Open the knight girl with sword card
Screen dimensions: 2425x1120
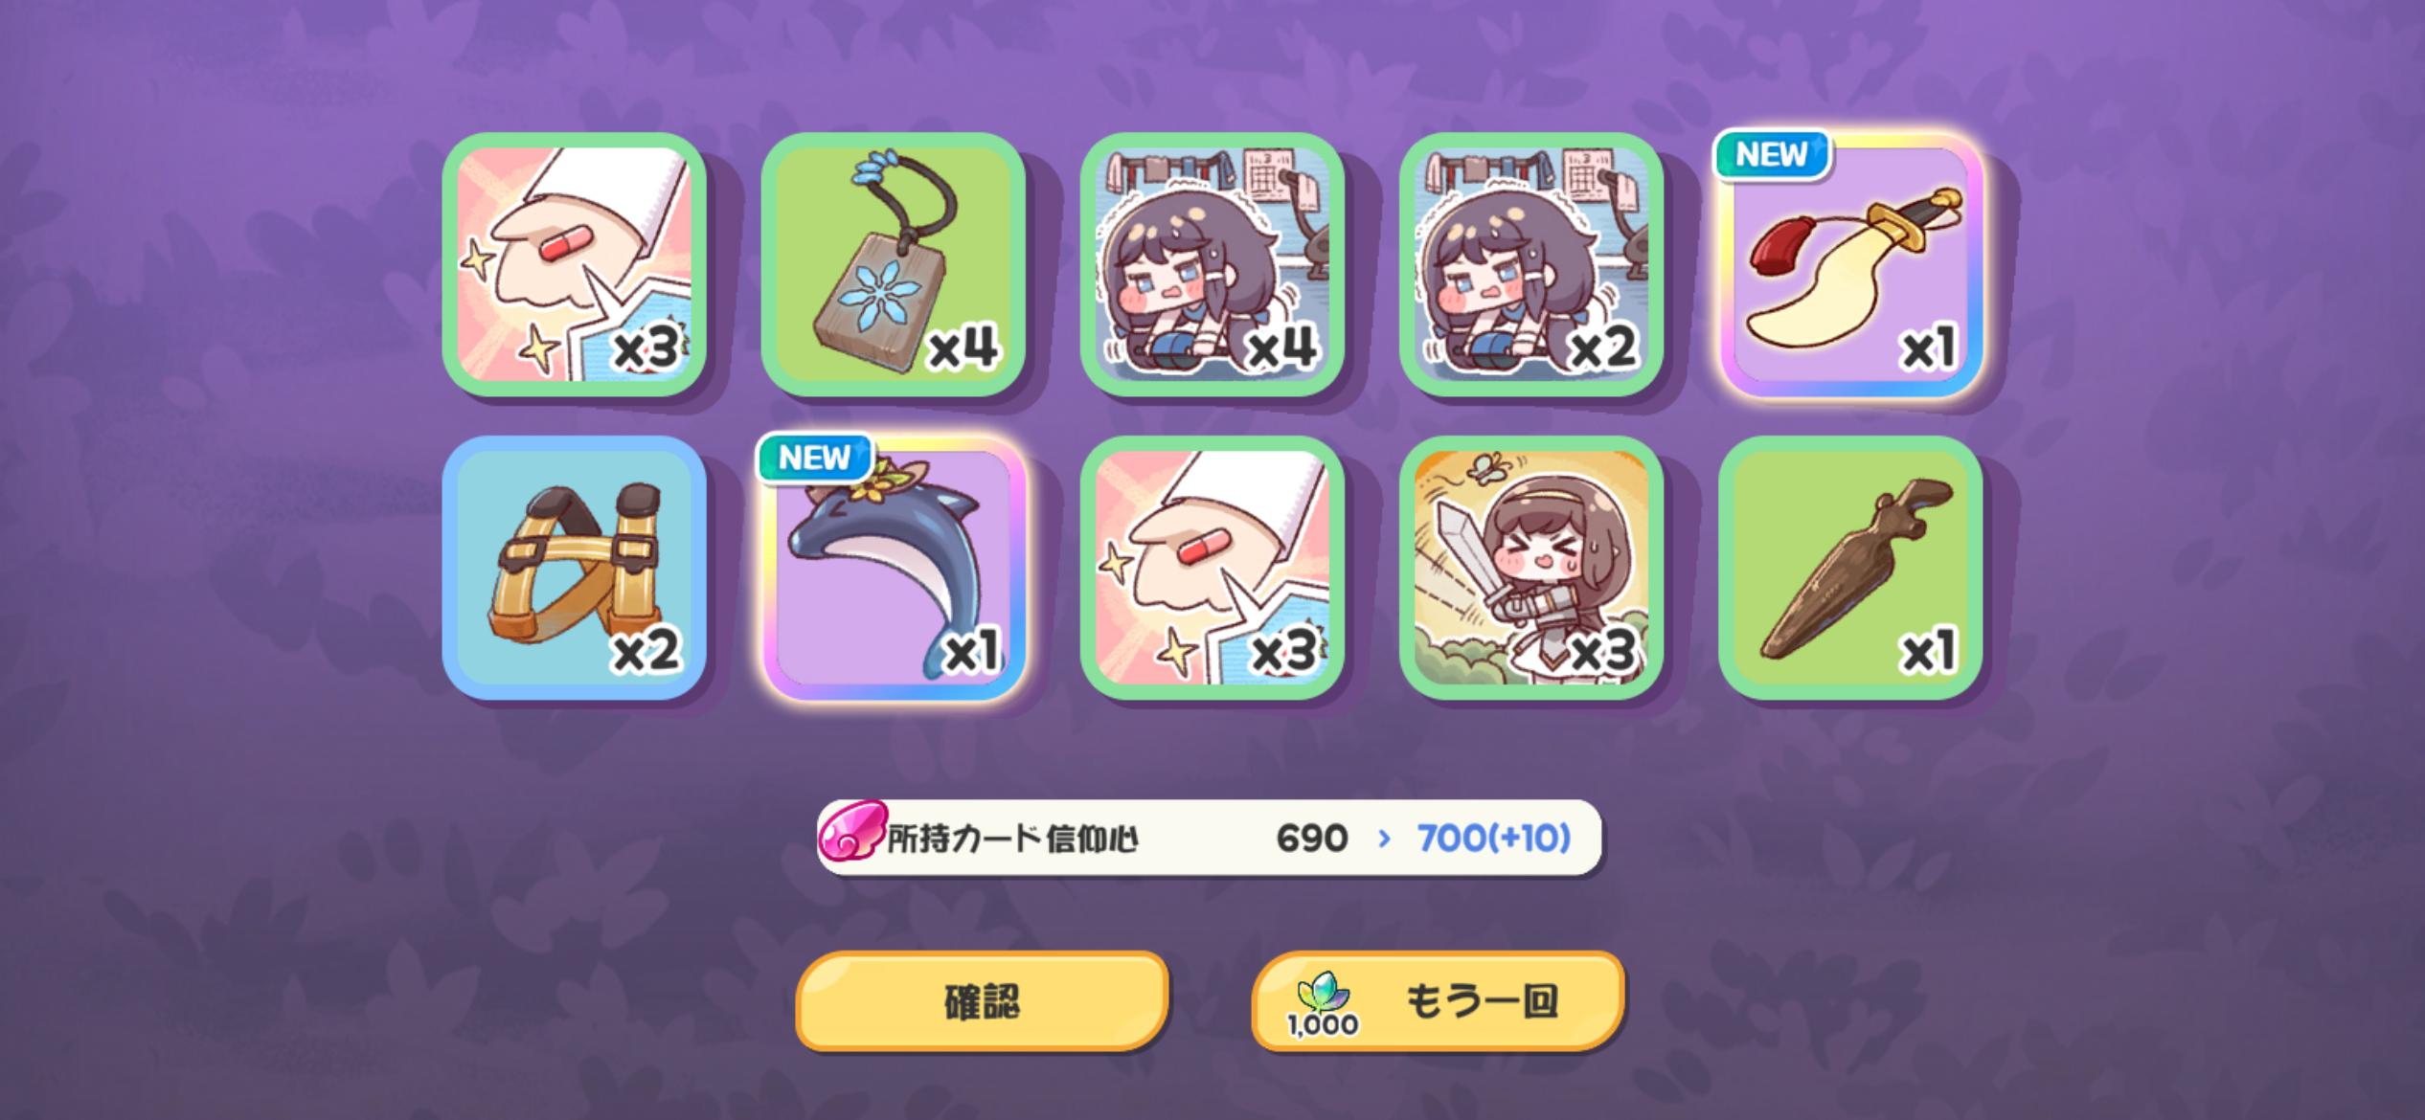point(1530,568)
